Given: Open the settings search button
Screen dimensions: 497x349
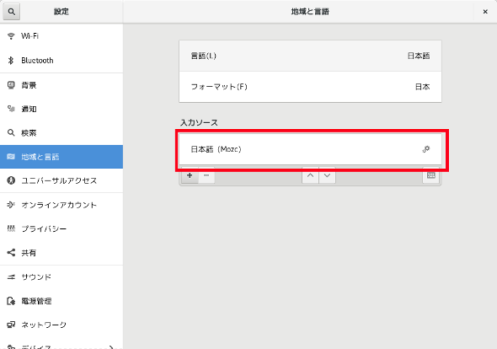Looking at the screenshot, I should coord(12,12).
